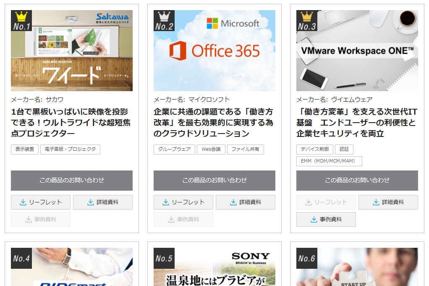Open the Microsoft Office 365 product image
The width and height of the screenshot is (429, 286).
pos(214,51)
